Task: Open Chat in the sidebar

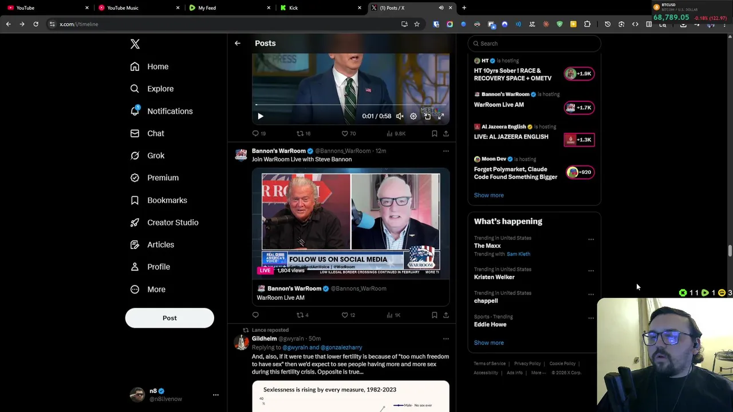Action: point(147,133)
